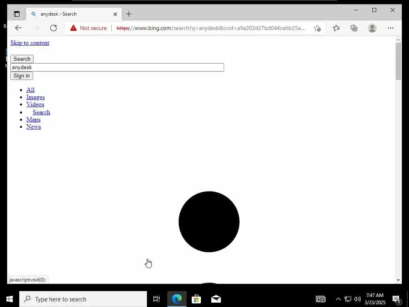Viewport: 409px width, 307px height.
Task: Open Settings and more ellipsis menu
Action: [x=391, y=28]
